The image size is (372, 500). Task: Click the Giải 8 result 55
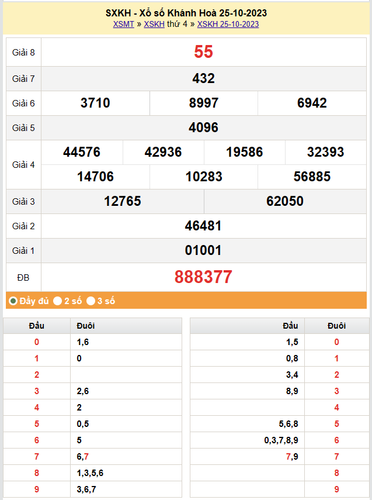click(x=203, y=52)
